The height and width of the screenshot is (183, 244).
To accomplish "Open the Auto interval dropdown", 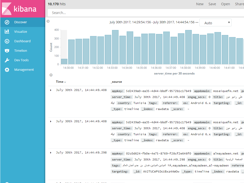I will [x=215, y=22].
